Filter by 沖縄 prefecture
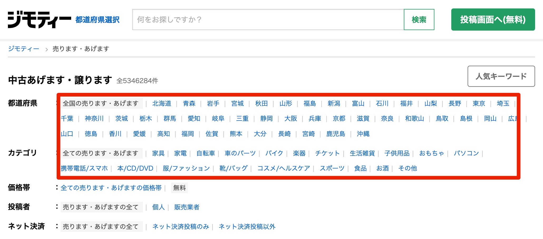 point(363,134)
